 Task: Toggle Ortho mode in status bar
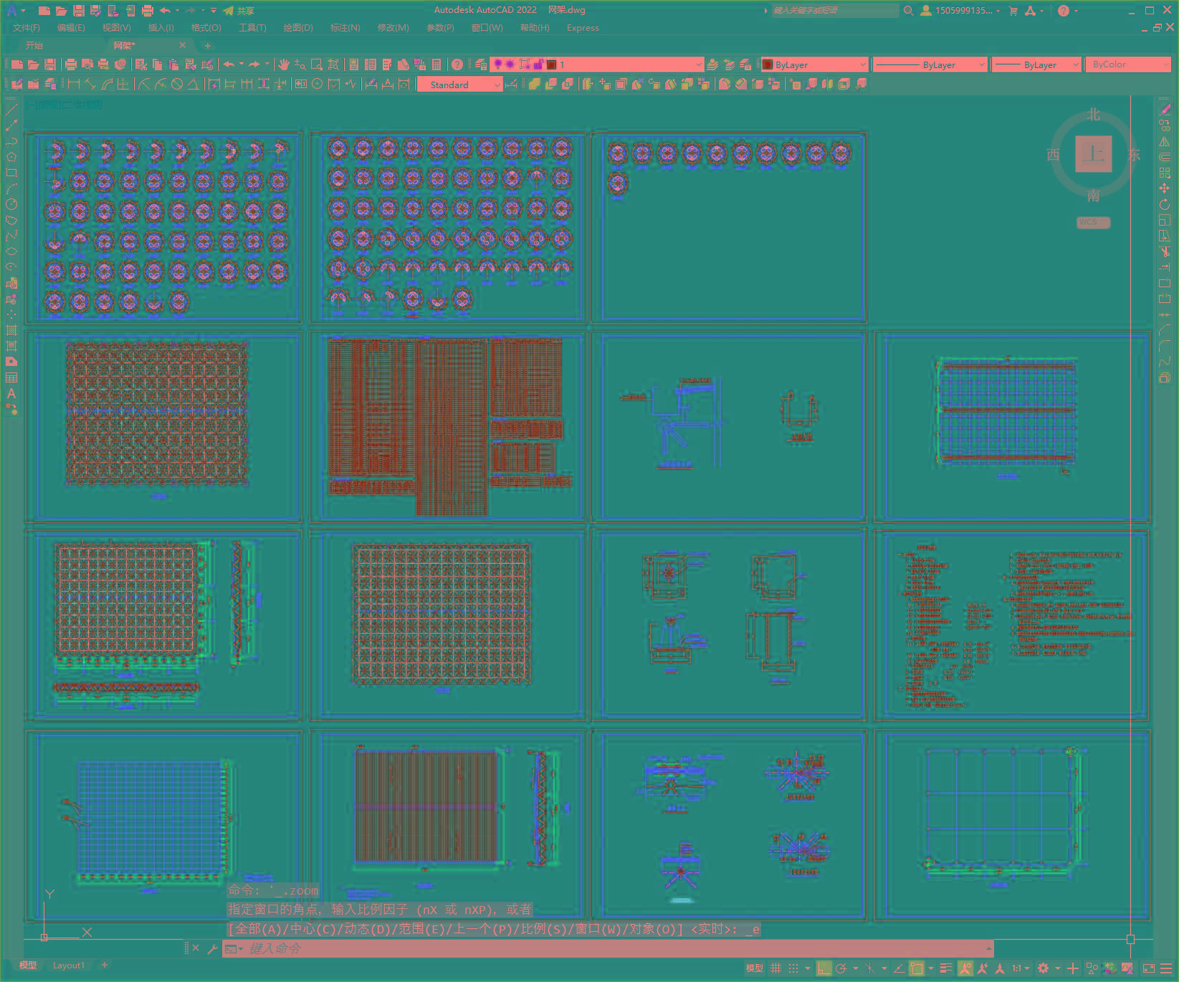[x=824, y=968]
